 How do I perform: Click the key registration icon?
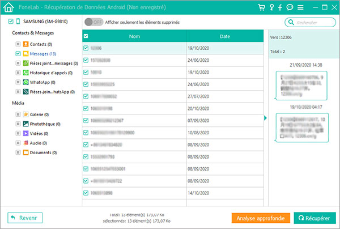click(x=271, y=7)
